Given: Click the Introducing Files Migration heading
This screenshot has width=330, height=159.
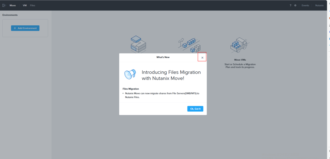Looking at the screenshot, I should click(171, 75).
